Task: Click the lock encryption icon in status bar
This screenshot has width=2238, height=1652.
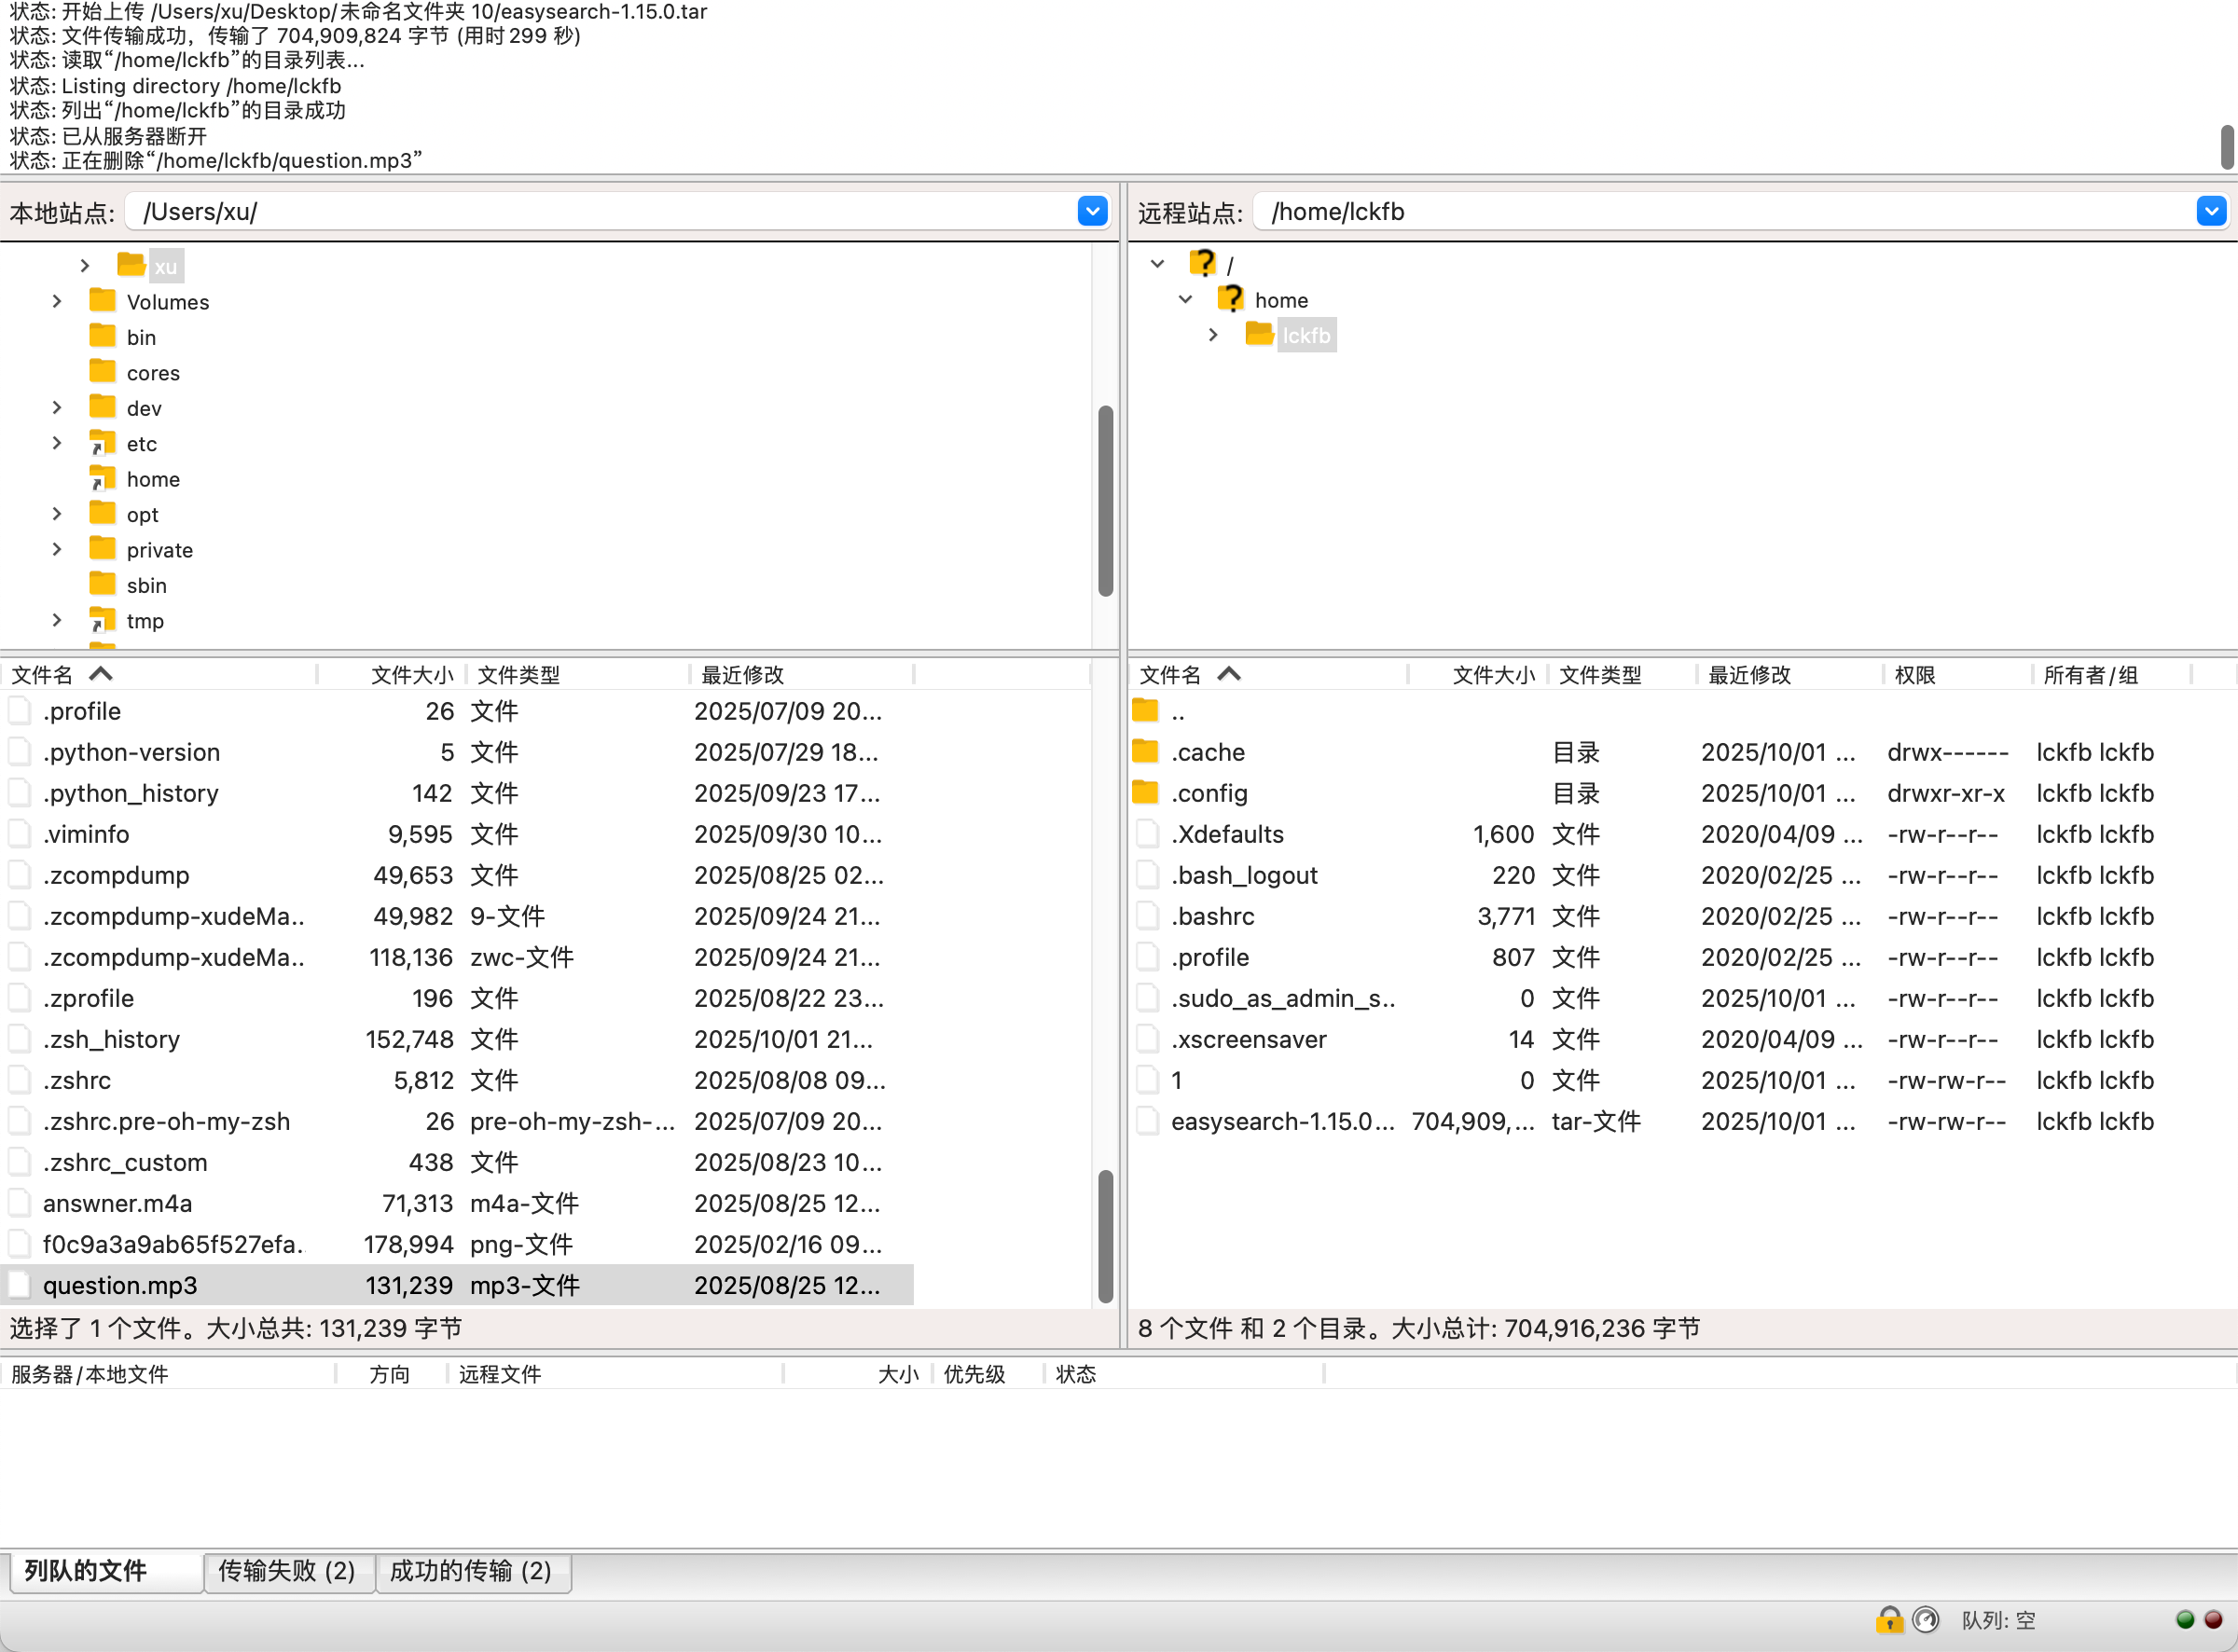Action: [x=1888, y=1619]
